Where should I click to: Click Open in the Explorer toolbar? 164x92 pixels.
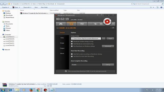click(x=15, y=7)
